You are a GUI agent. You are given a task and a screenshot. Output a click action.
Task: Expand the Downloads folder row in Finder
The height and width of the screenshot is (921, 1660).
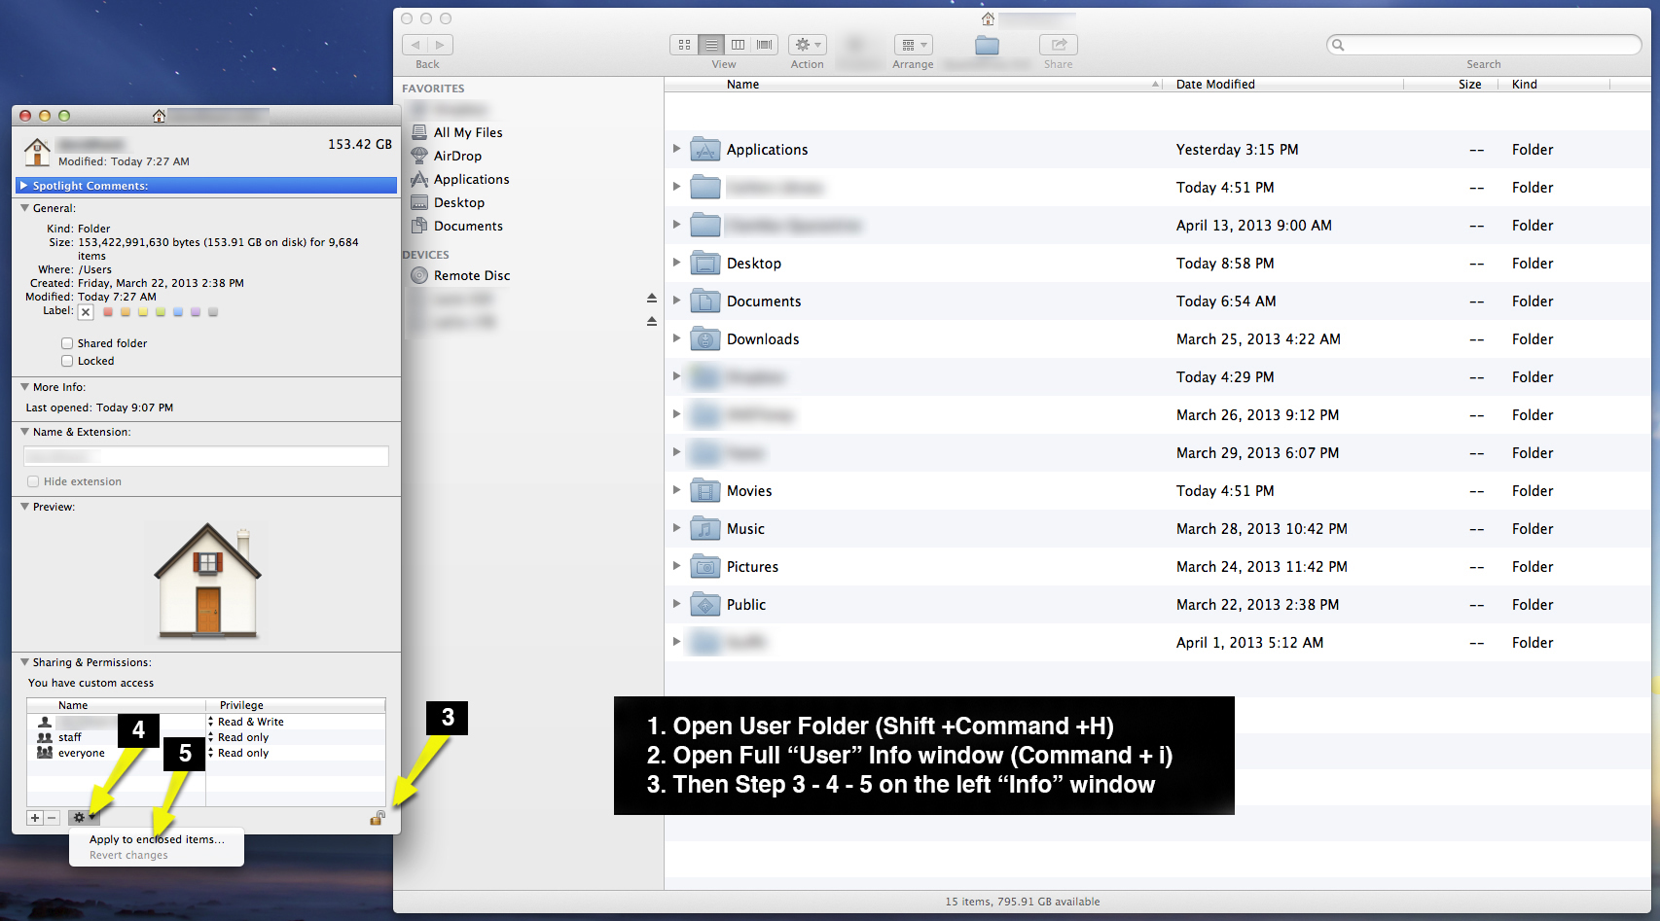click(x=676, y=338)
